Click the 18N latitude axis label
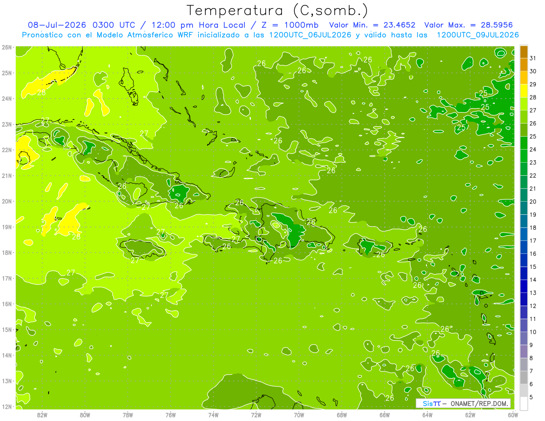This screenshot has height=421, width=545. 7,253
